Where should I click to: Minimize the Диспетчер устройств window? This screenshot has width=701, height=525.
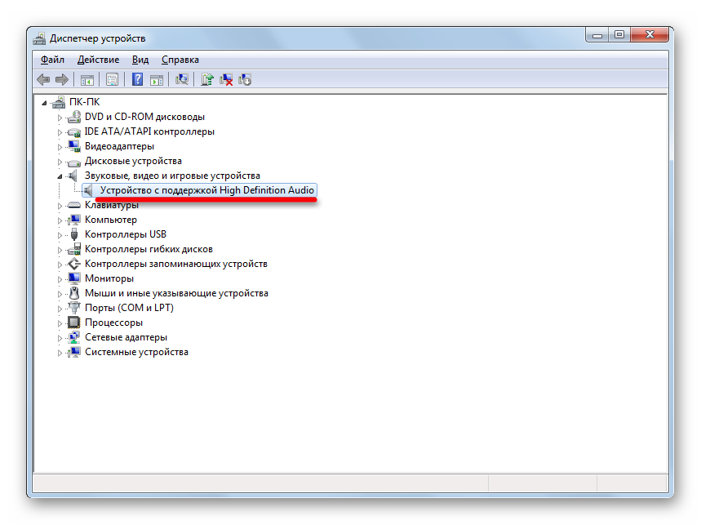(x=597, y=35)
